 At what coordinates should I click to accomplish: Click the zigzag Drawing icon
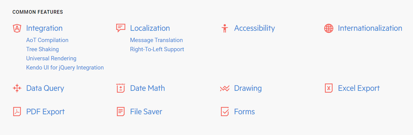(224, 89)
